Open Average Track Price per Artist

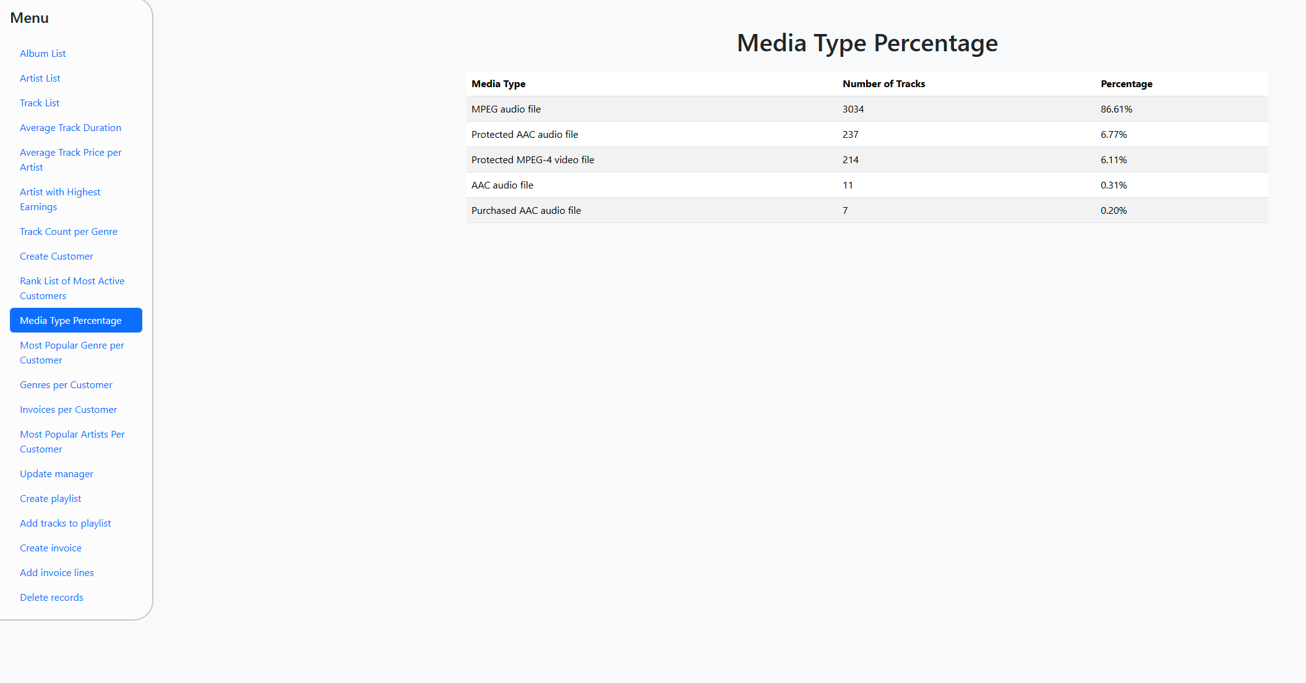tap(71, 159)
